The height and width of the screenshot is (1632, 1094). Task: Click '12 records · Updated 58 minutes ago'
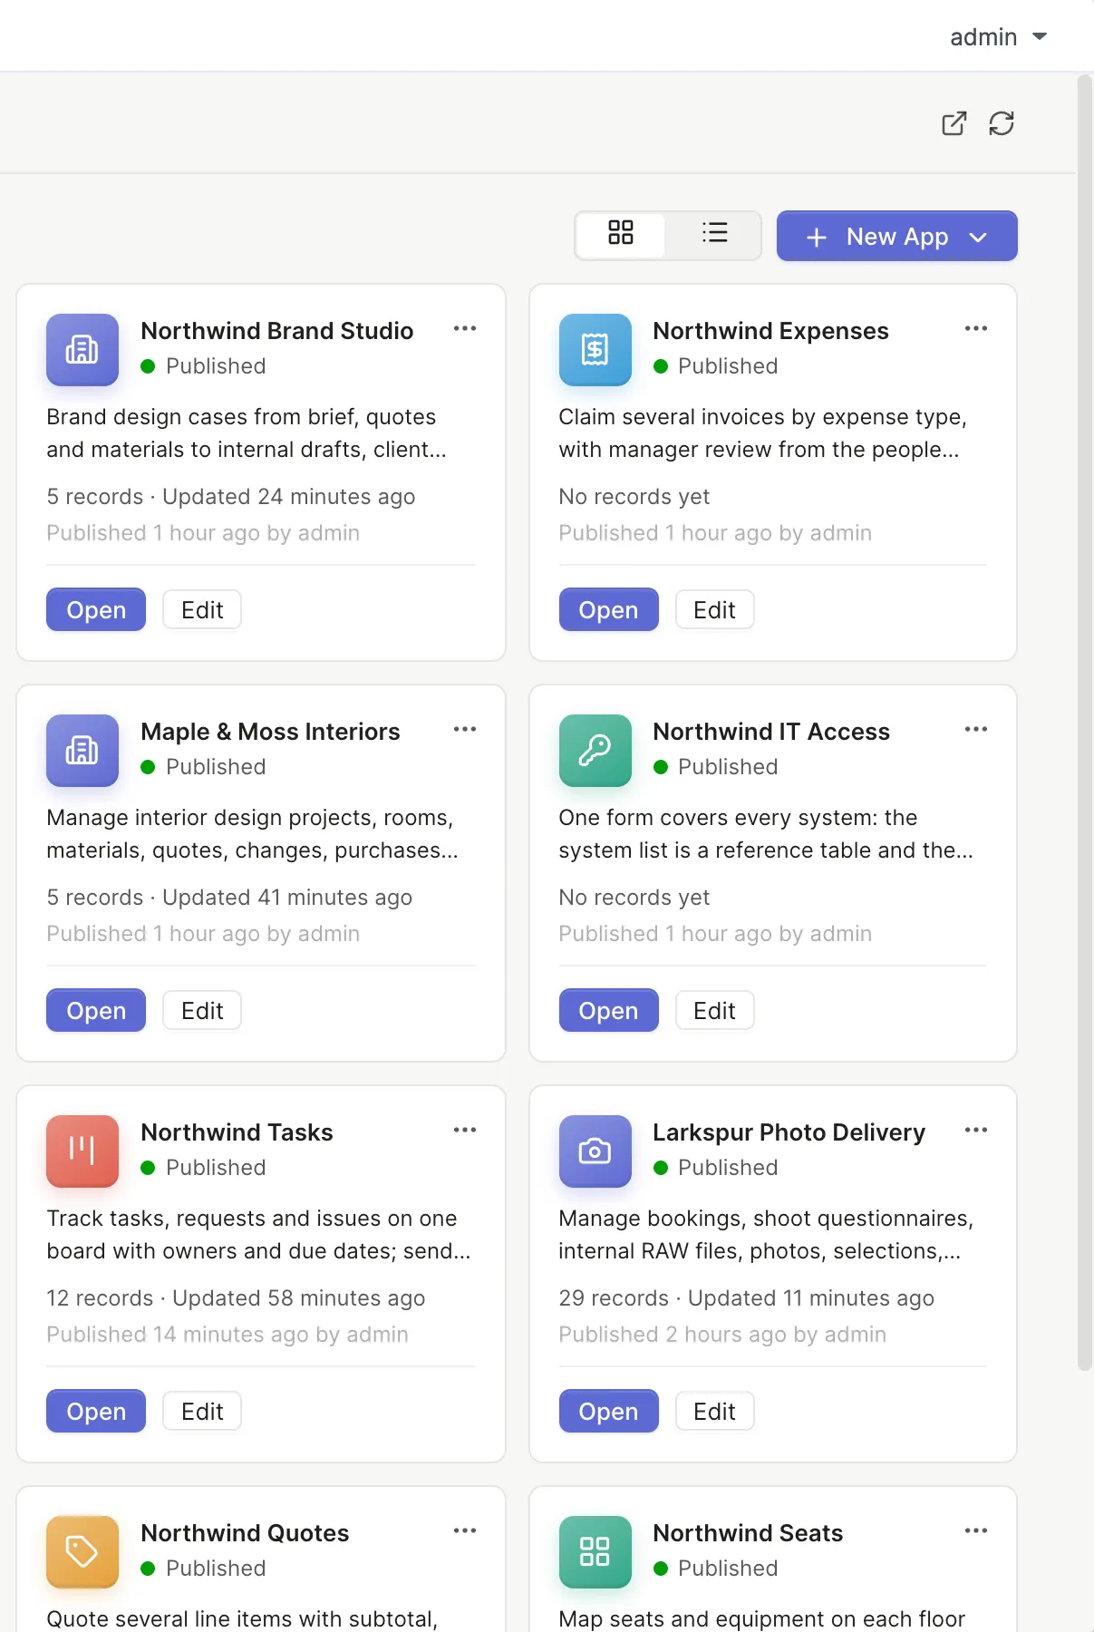point(236,1298)
